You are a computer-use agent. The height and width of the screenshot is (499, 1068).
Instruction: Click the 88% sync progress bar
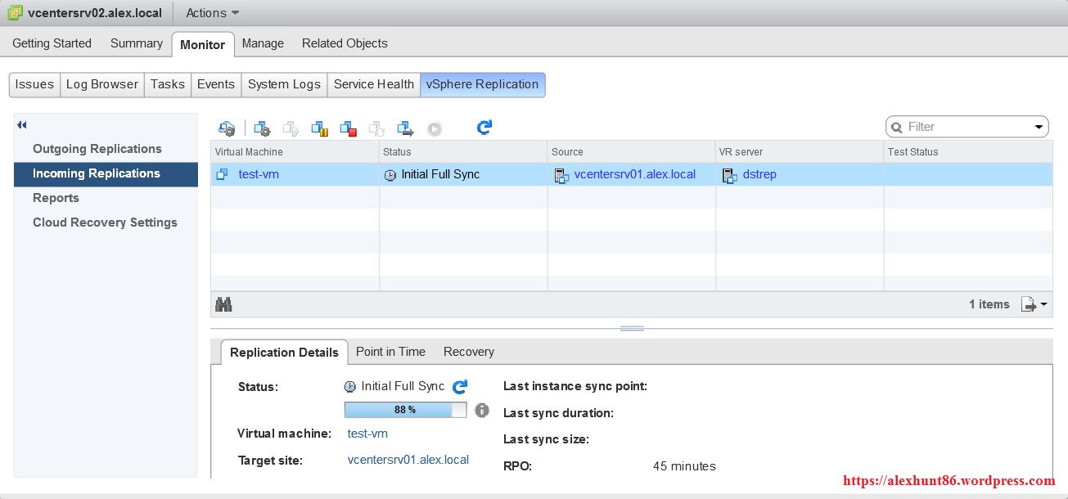[405, 410]
